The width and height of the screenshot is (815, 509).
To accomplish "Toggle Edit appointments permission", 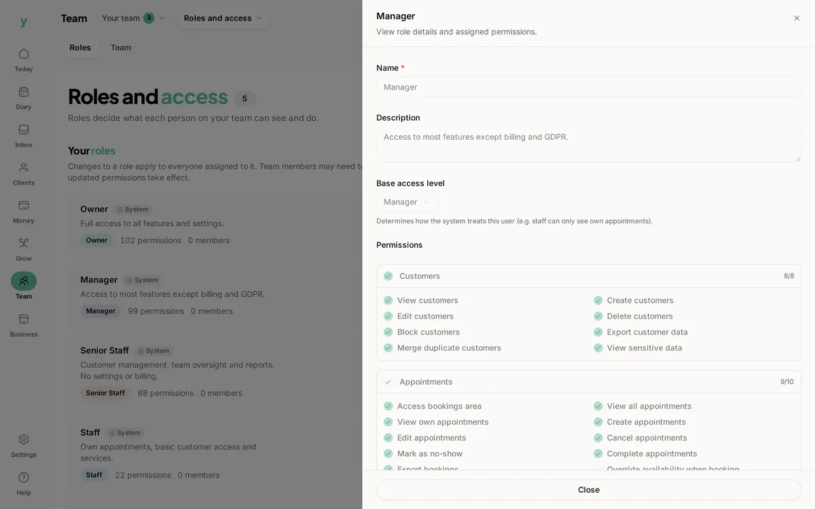I will (388, 438).
